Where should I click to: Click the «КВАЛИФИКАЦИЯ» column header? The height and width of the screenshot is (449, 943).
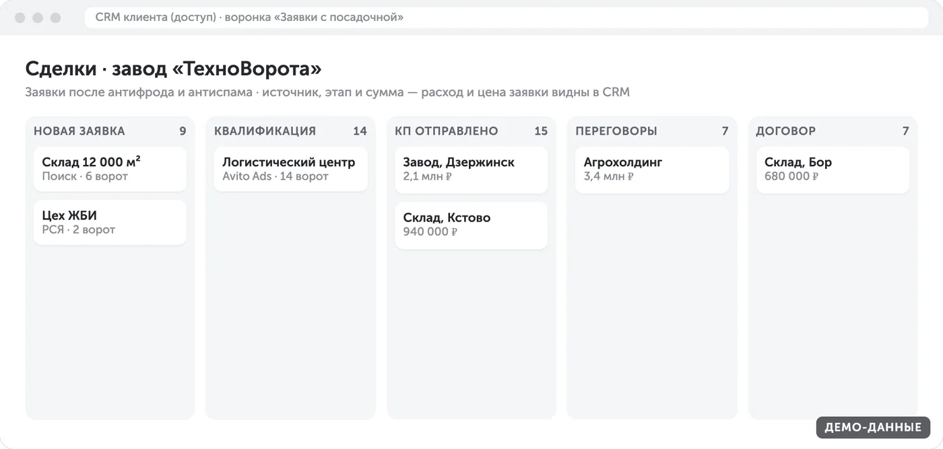pos(265,131)
